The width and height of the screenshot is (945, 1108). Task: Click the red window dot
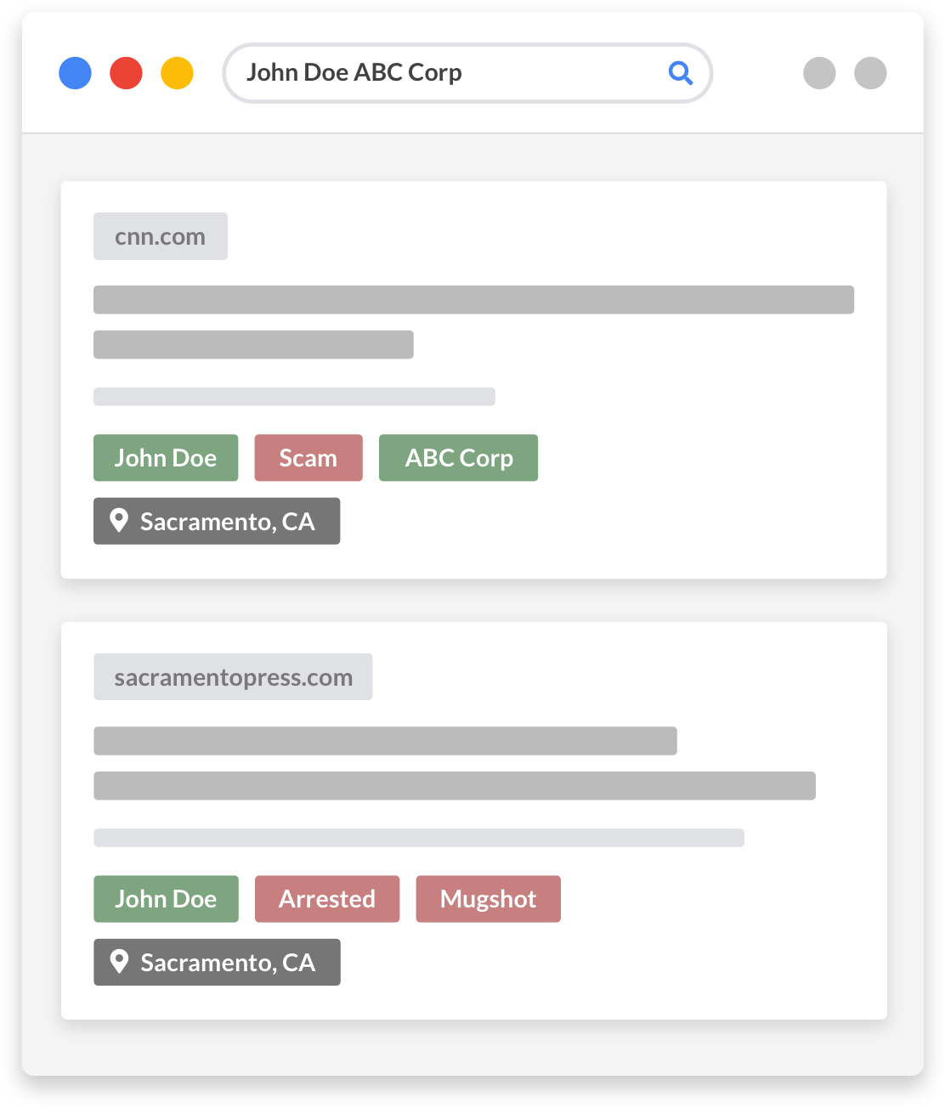pos(126,73)
